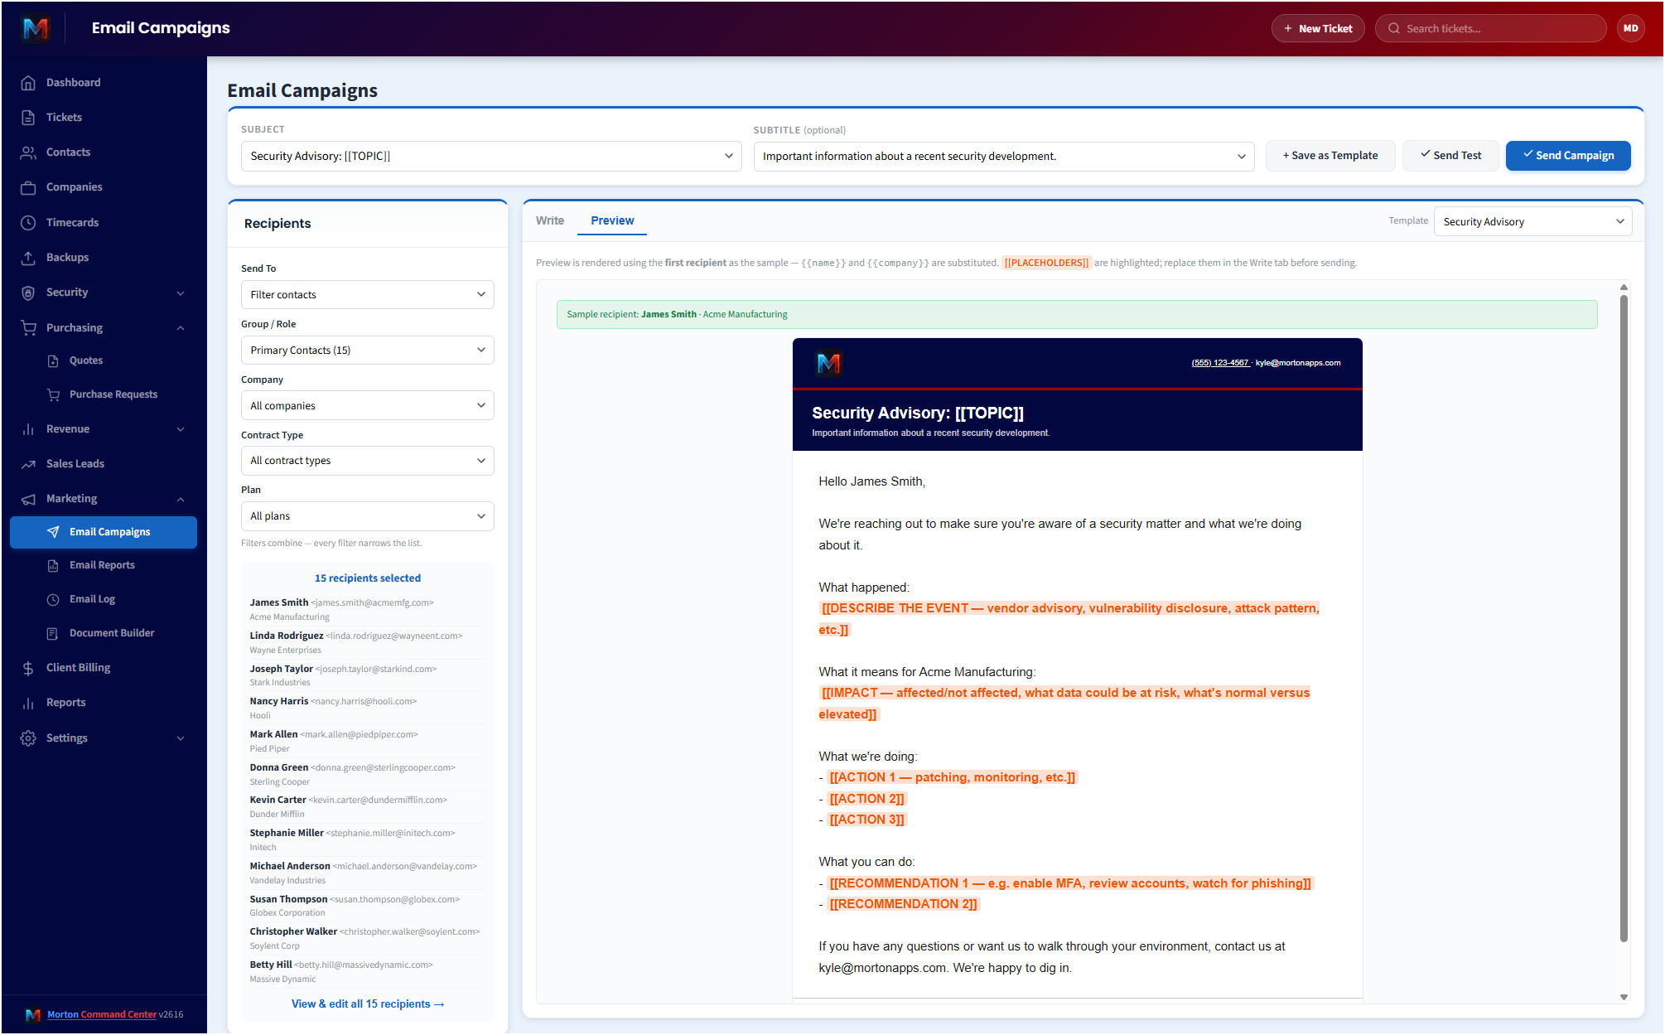Click the Purchasing cart icon
The height and width of the screenshot is (1035, 1665).
28,327
